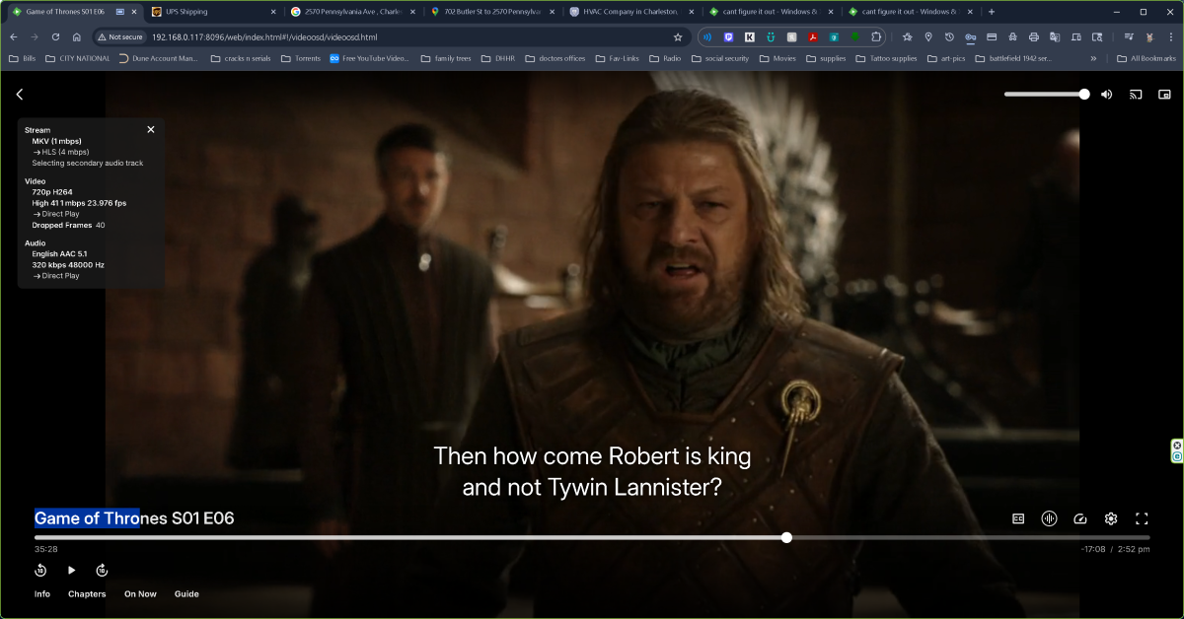Click the red PDF extension icon
1184x619 pixels.
click(x=812, y=36)
